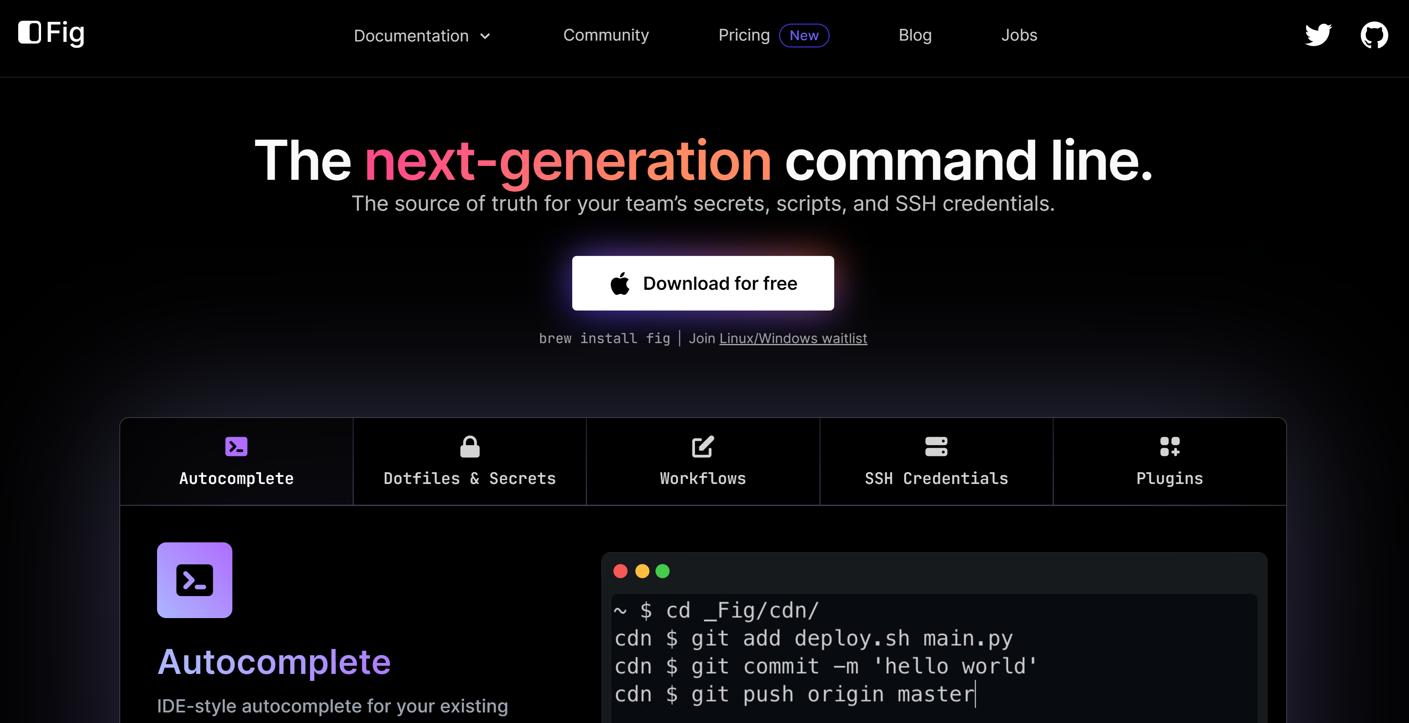This screenshot has width=1409, height=723.
Task: Switch to the SSH Credentials tab
Action: [936, 462]
